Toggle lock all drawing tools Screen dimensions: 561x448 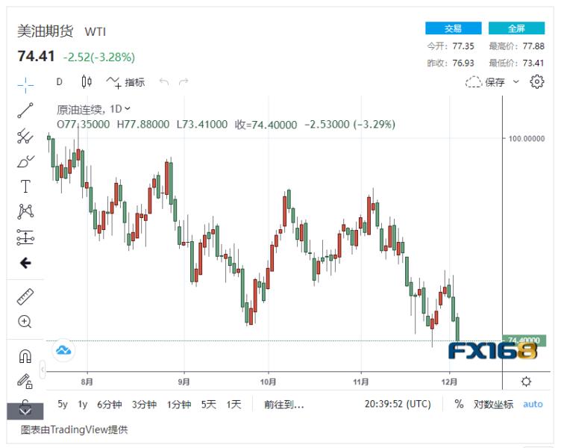pyautogui.click(x=25, y=404)
